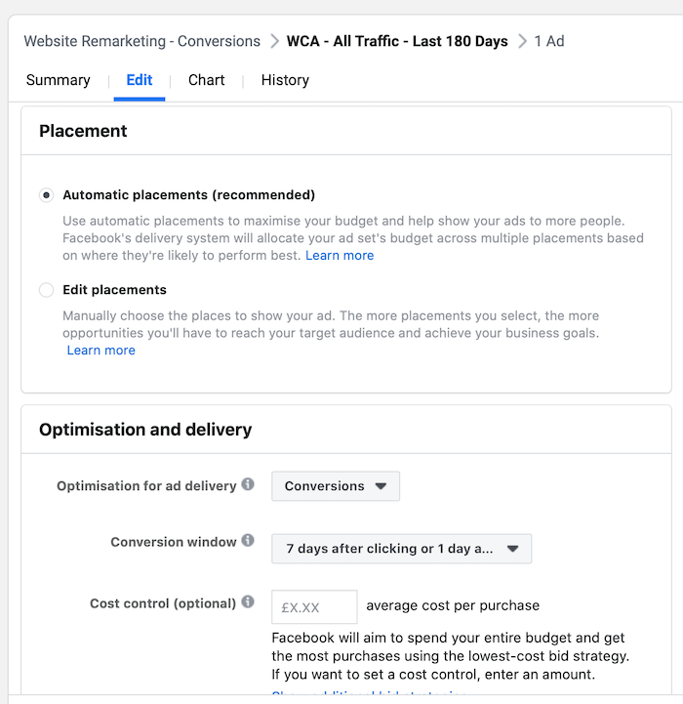Screen dimensions: 683x704
Task: Click info icon beside Cost control (optional)
Action: pos(248,602)
